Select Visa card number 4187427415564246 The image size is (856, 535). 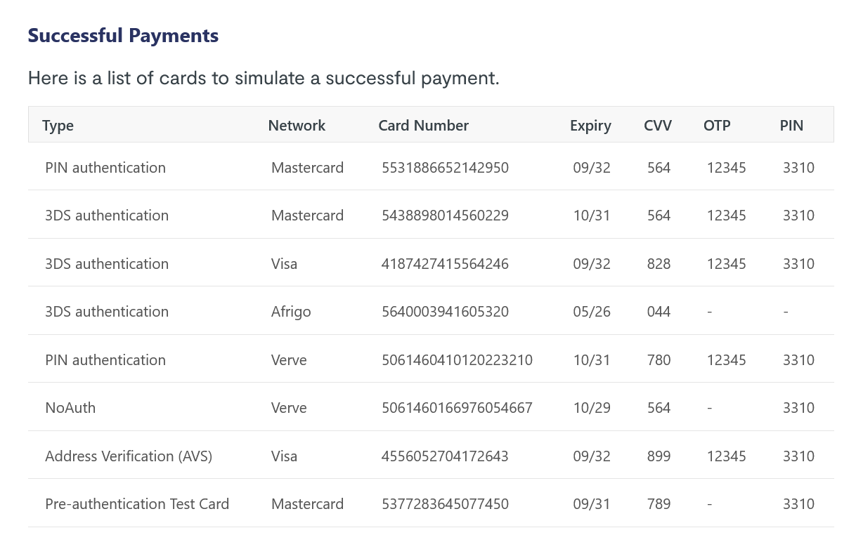pos(445,264)
